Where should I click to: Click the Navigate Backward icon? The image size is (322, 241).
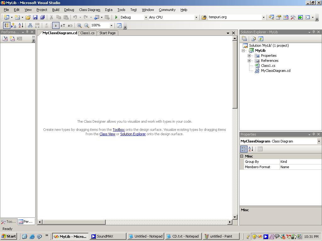tap(96, 18)
